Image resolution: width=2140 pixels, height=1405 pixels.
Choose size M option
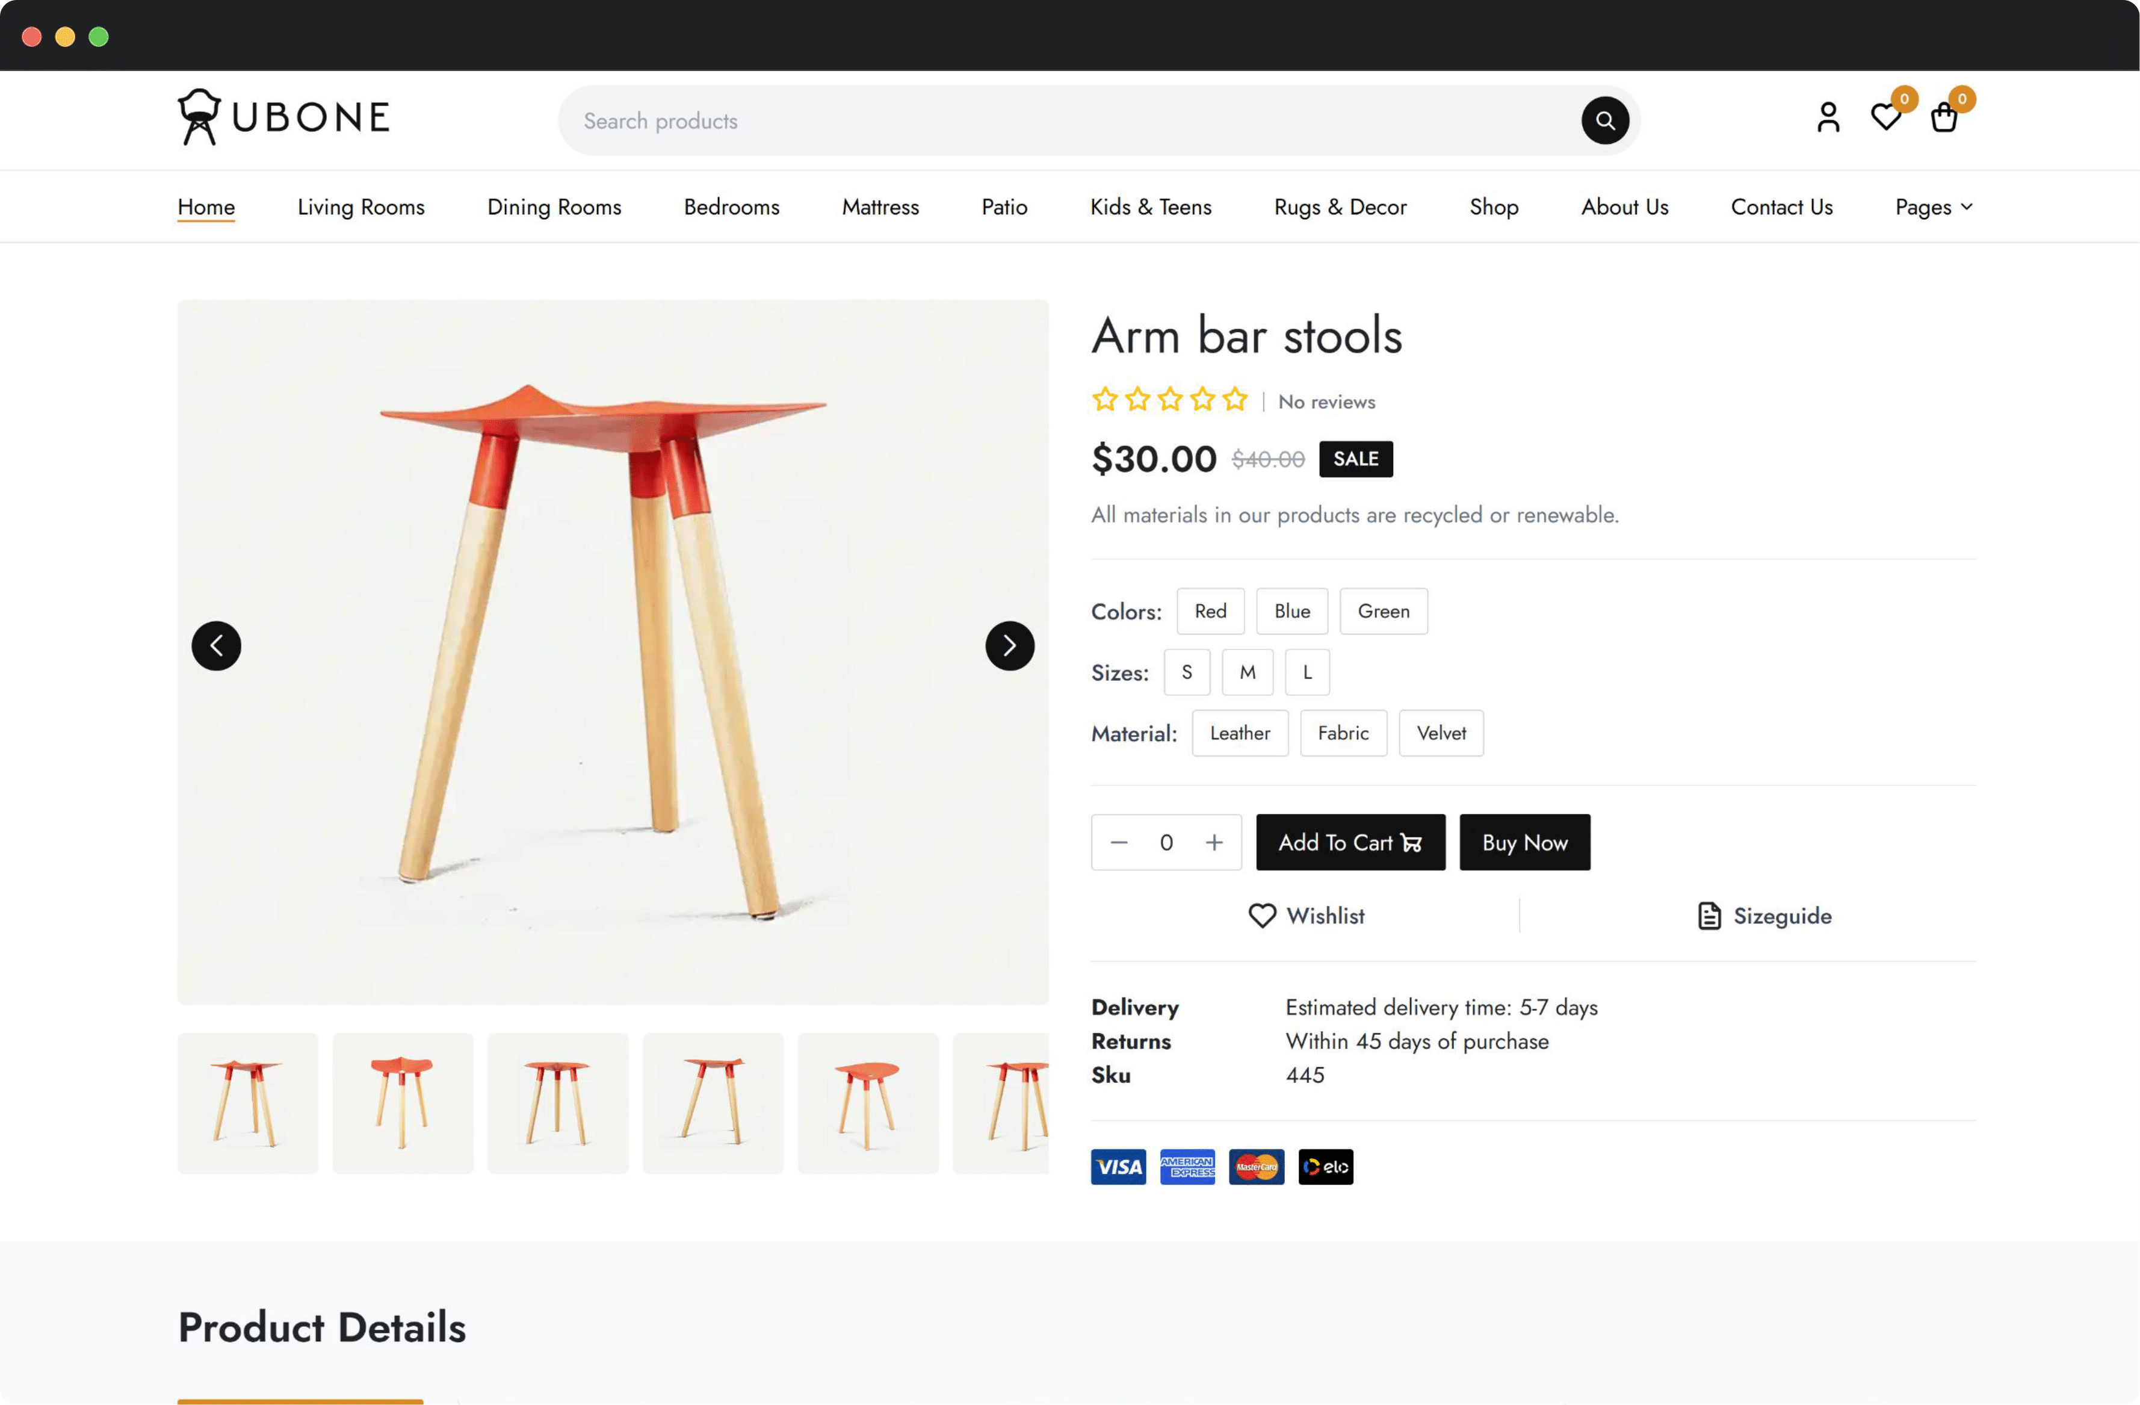click(1247, 673)
